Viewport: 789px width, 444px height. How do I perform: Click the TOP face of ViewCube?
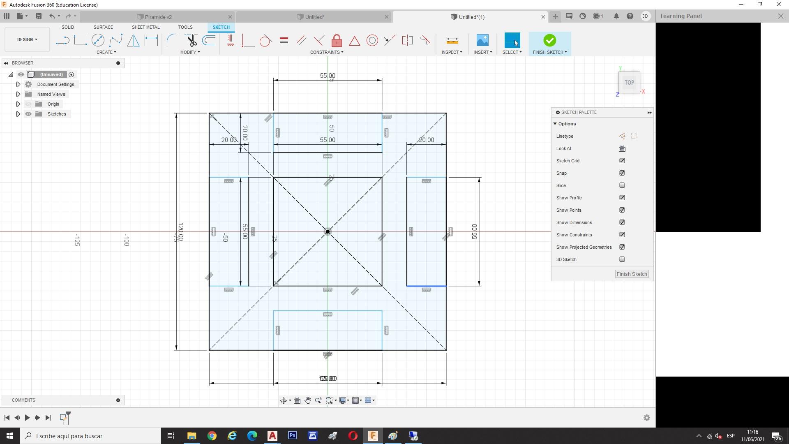pos(629,83)
